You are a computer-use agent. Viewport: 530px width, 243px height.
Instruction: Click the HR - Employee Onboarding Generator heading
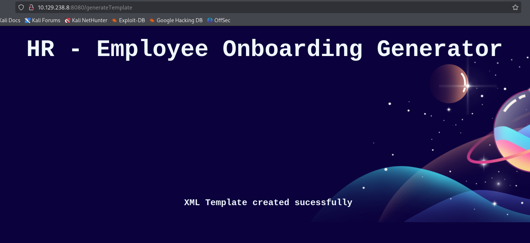click(264, 49)
